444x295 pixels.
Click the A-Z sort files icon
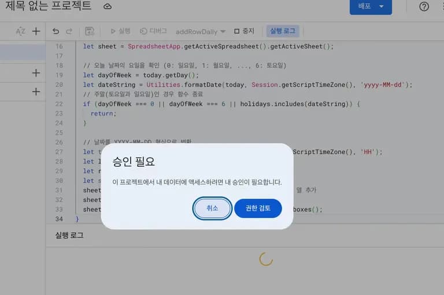(20, 31)
